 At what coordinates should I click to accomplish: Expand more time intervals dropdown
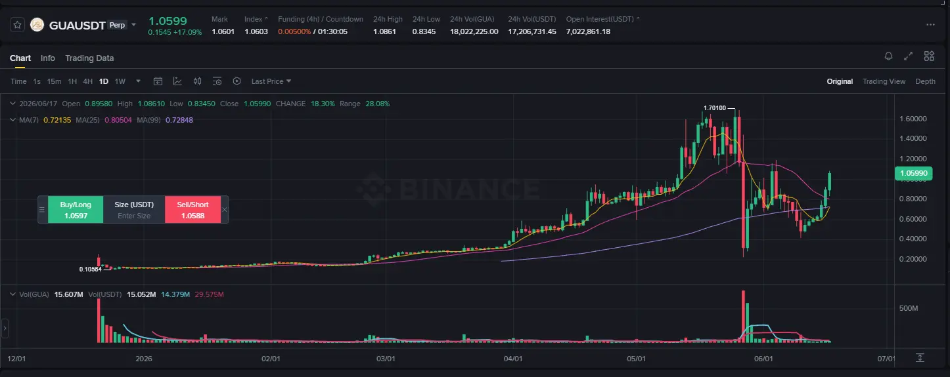coord(138,81)
